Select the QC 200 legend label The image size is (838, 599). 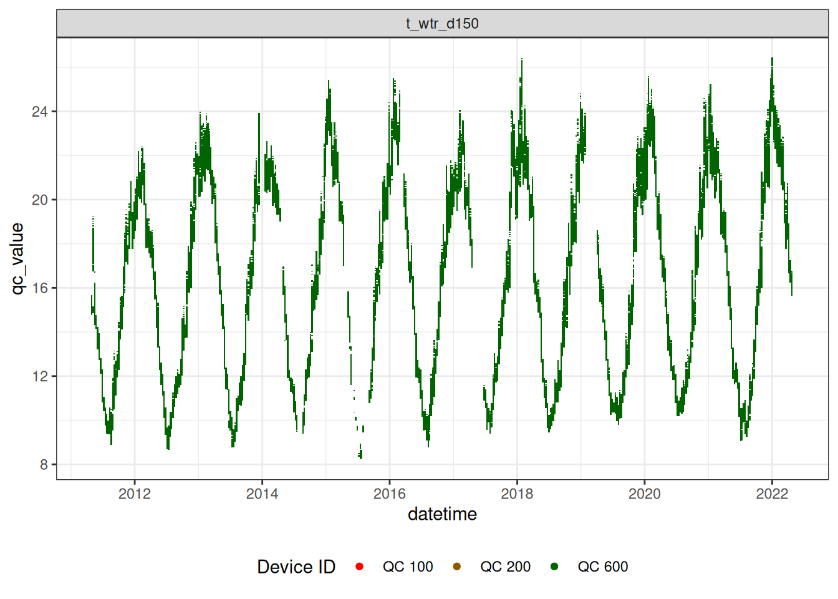point(505,567)
